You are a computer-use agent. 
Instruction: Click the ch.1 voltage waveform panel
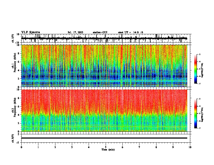(x=106, y=38)
